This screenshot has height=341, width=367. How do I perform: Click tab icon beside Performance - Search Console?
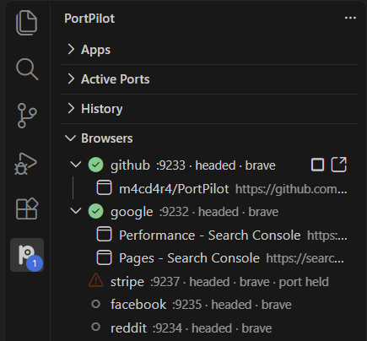[104, 234]
